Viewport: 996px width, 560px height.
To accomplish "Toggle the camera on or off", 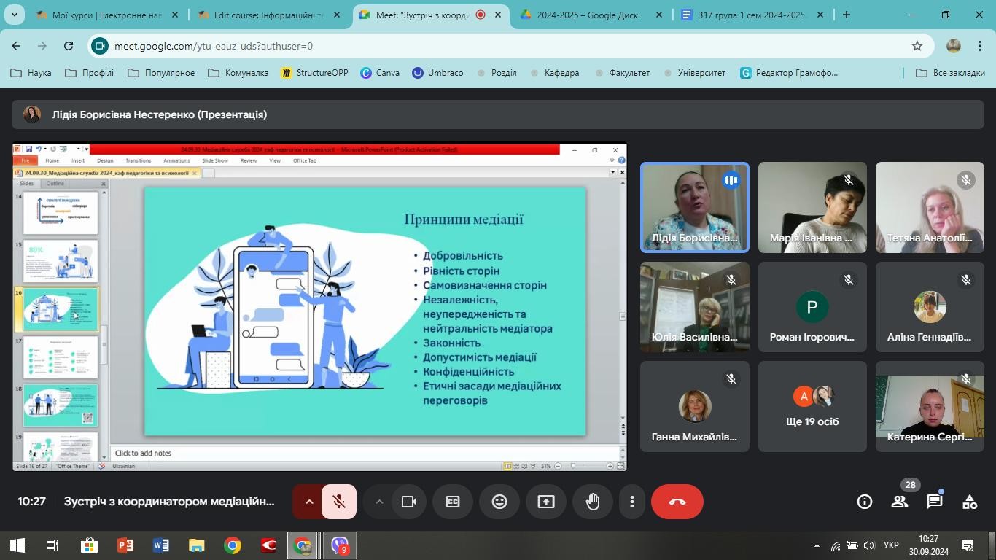I will (409, 502).
